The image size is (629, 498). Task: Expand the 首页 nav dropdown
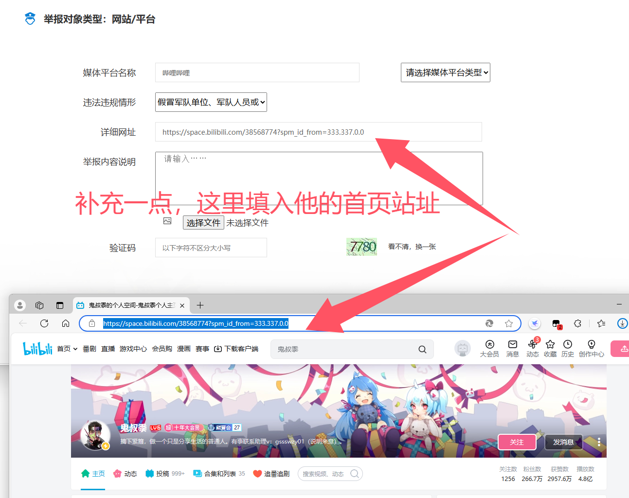coord(67,349)
